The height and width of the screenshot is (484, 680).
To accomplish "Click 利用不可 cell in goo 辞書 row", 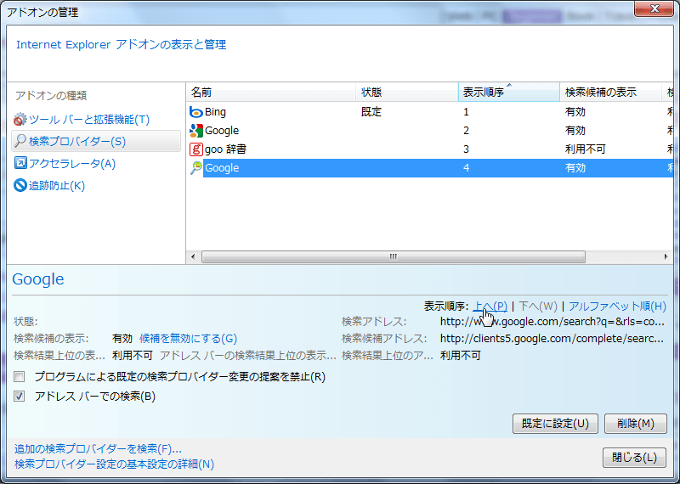I will coord(585,149).
